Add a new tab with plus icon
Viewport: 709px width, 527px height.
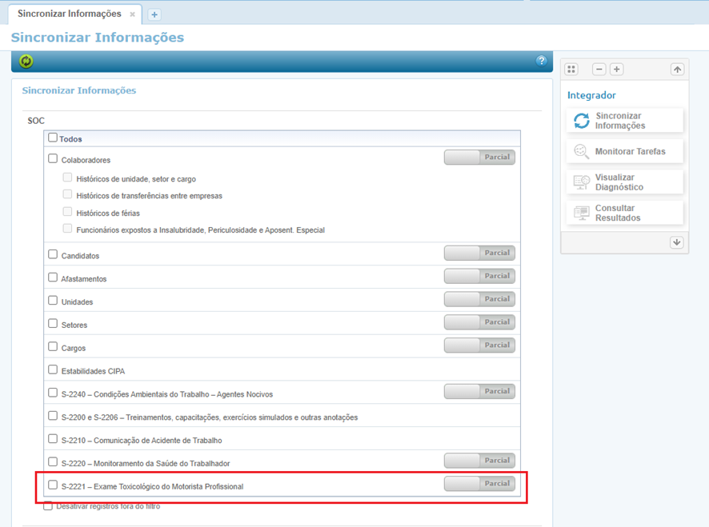point(154,14)
